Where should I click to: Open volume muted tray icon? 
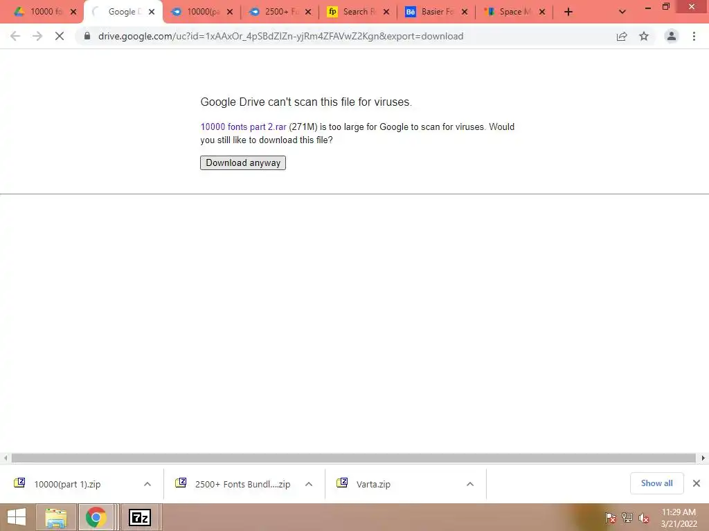click(643, 517)
